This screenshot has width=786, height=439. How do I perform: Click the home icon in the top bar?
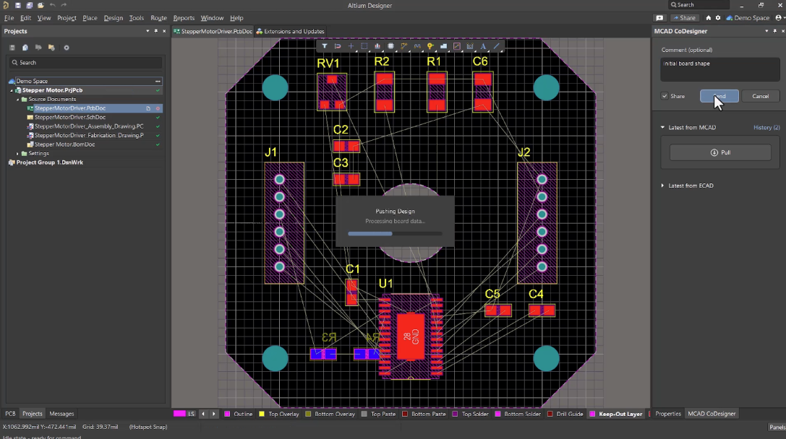tap(709, 17)
